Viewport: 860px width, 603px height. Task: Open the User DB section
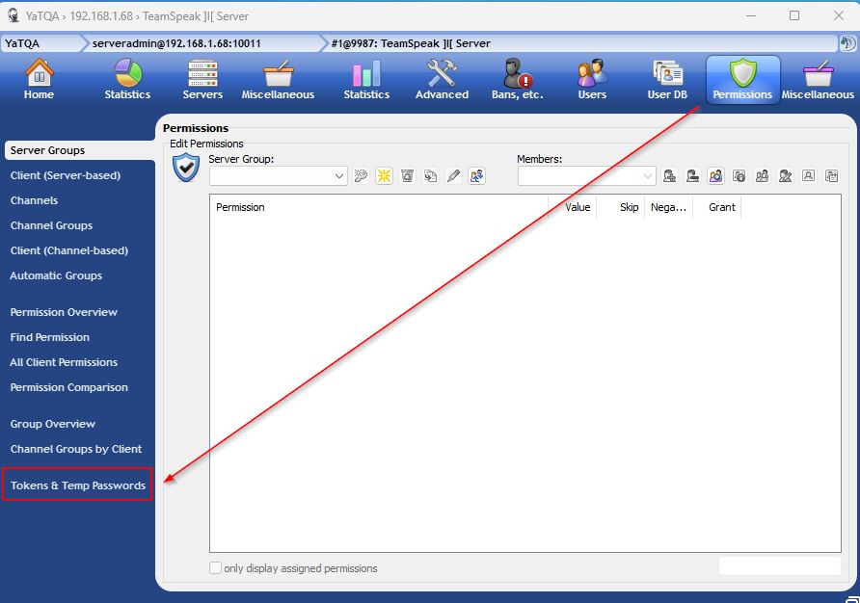click(667, 79)
